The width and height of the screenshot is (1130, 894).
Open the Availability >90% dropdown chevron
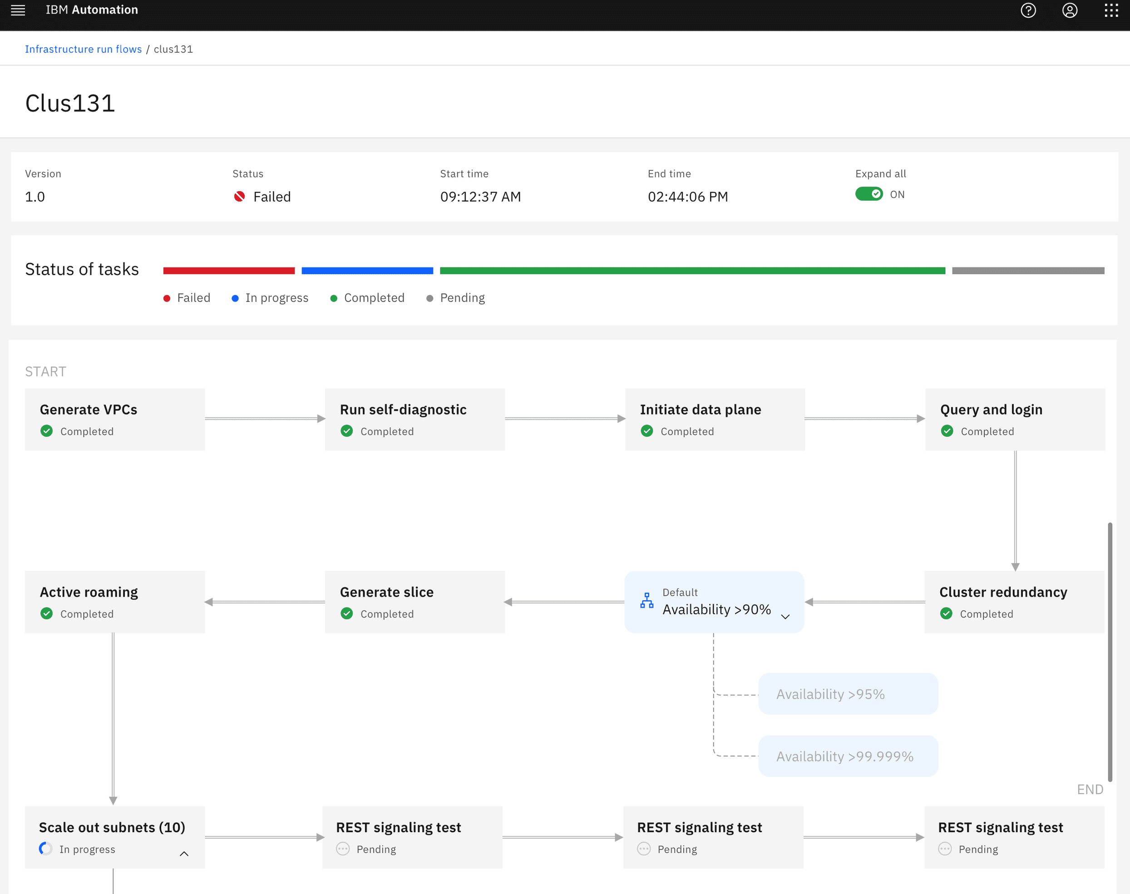785,617
